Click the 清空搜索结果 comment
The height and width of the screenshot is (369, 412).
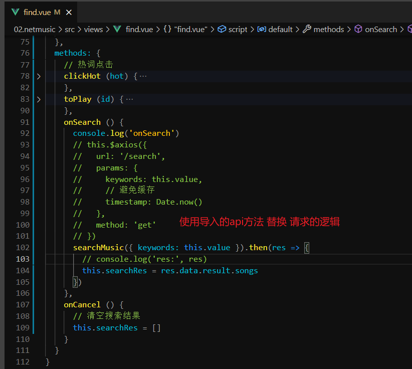[107, 316]
